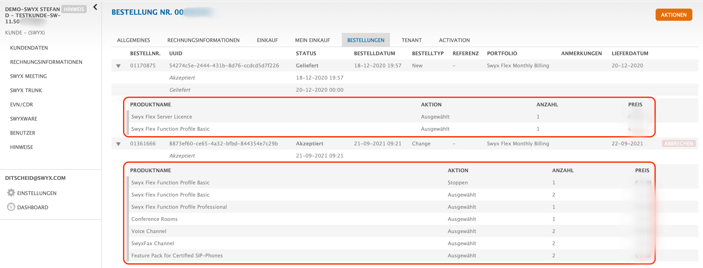Click the Einstellungen gear icon

point(11,193)
